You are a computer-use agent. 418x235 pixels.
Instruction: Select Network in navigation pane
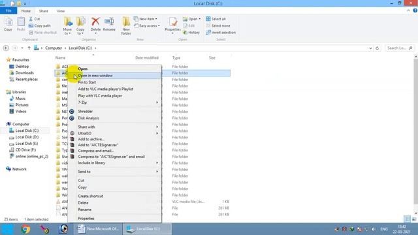[19, 169]
